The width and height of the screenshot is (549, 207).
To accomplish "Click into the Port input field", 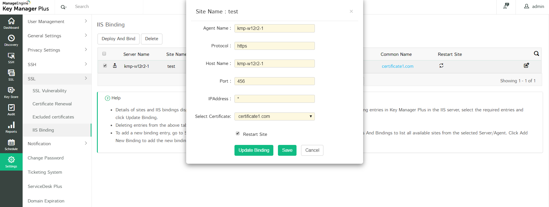I will pos(274,81).
